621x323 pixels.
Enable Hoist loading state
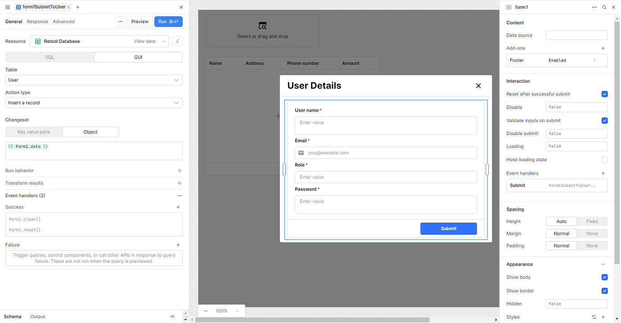pos(604,160)
